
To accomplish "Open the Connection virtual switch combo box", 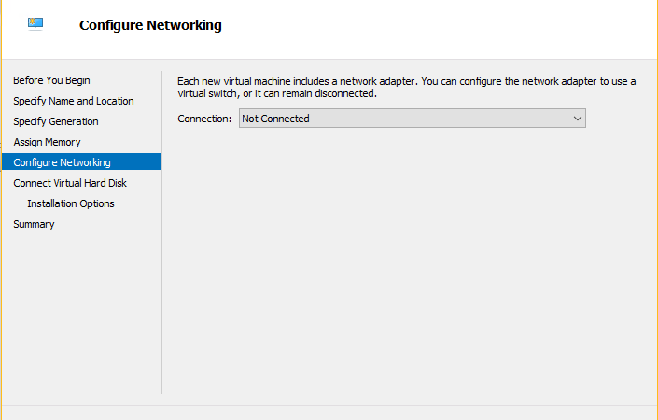I will 413,119.
